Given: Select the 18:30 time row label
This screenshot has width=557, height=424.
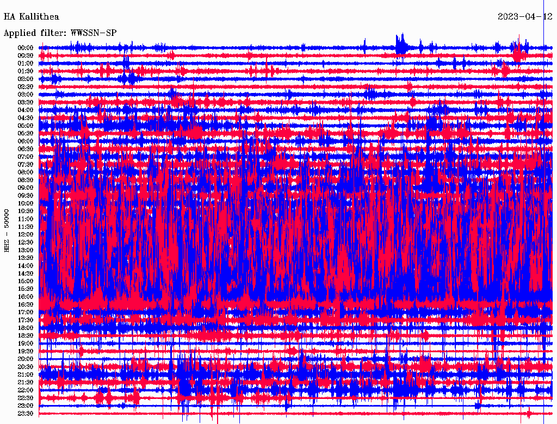Looking at the screenshot, I should (26, 335).
